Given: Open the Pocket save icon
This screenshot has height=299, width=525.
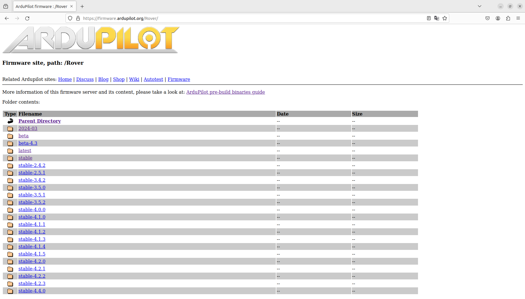Looking at the screenshot, I should (x=488, y=18).
